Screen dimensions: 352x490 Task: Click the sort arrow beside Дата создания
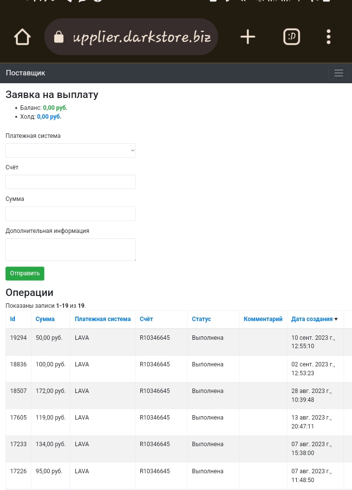pos(336,320)
